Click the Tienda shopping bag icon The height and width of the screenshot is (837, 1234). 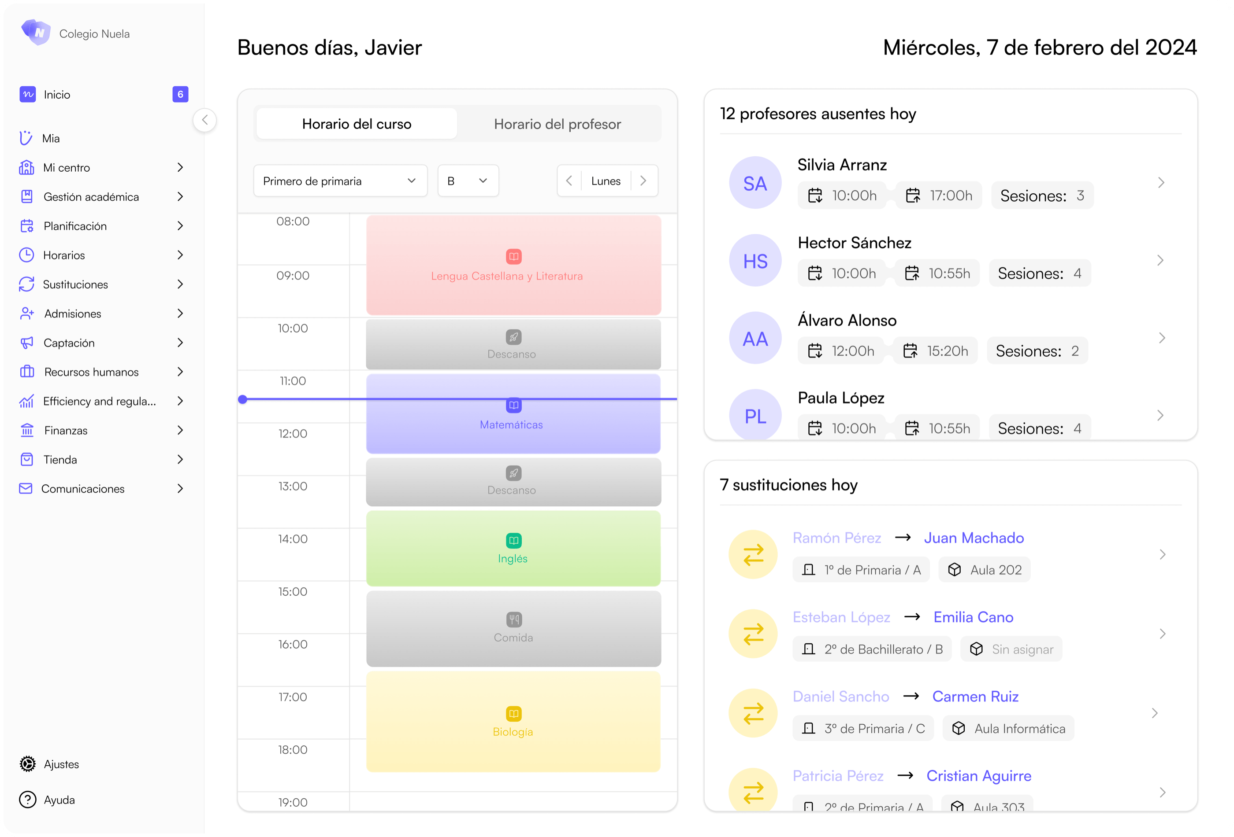click(26, 459)
